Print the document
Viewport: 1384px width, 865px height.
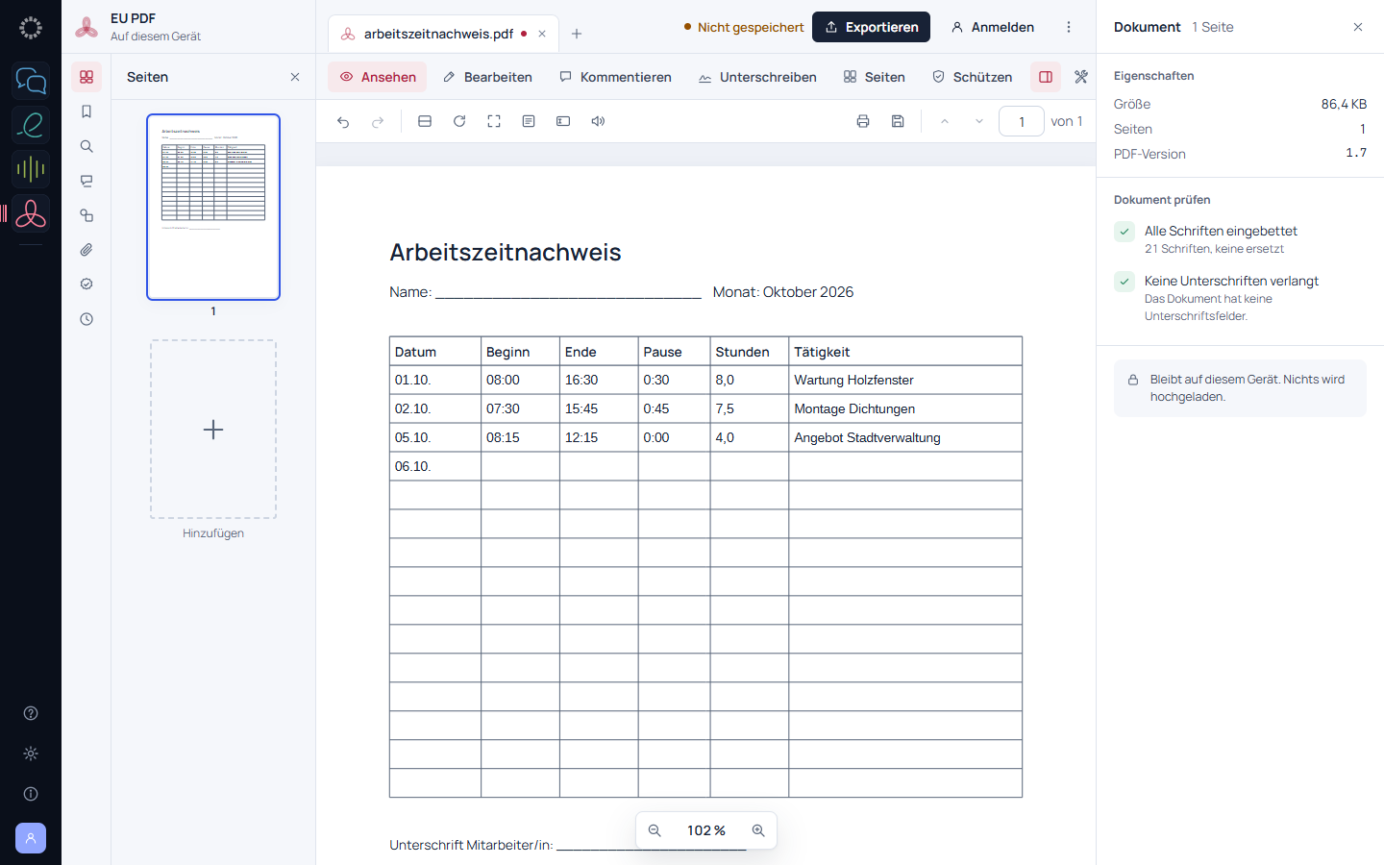pos(863,121)
